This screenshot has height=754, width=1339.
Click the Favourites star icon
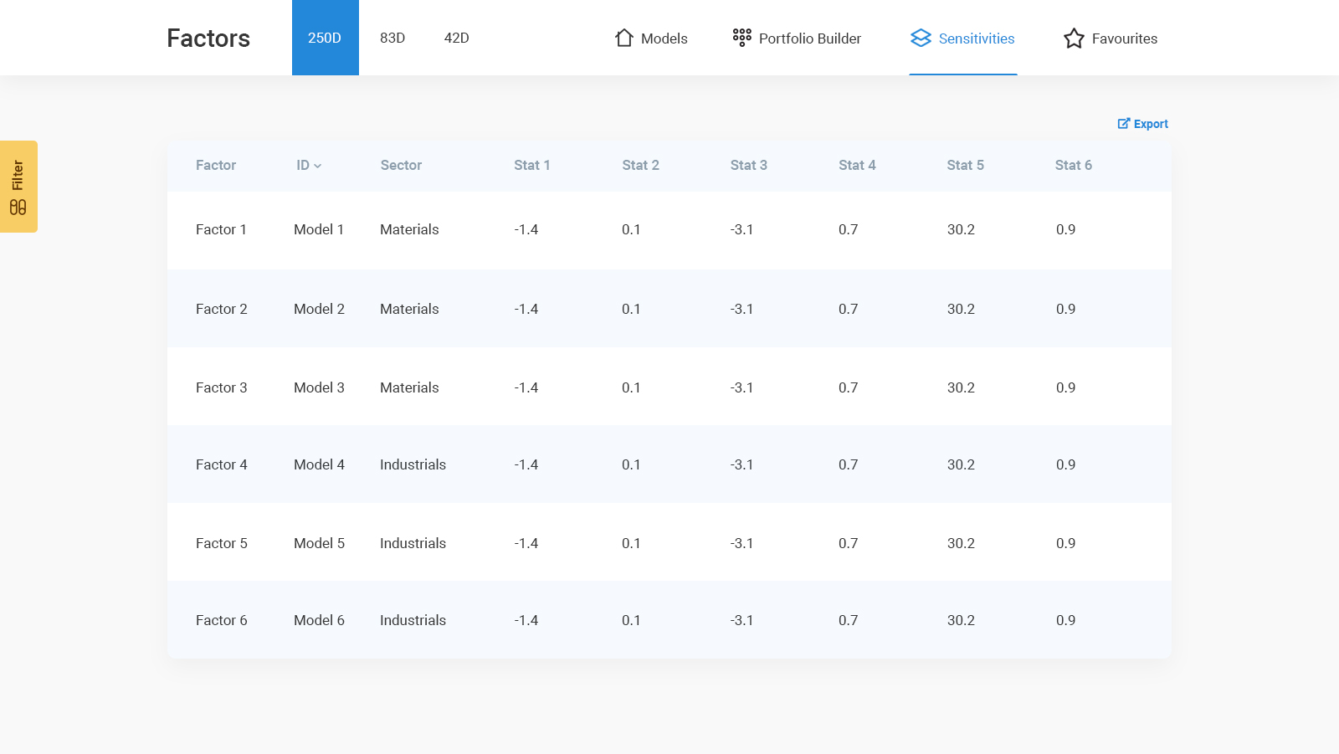(1074, 38)
